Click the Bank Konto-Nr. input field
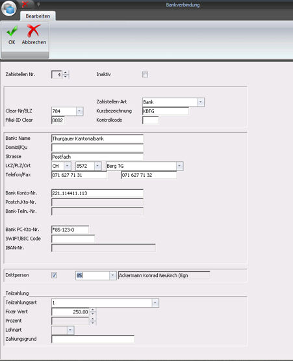This screenshot has width=293, height=361. tap(97, 193)
